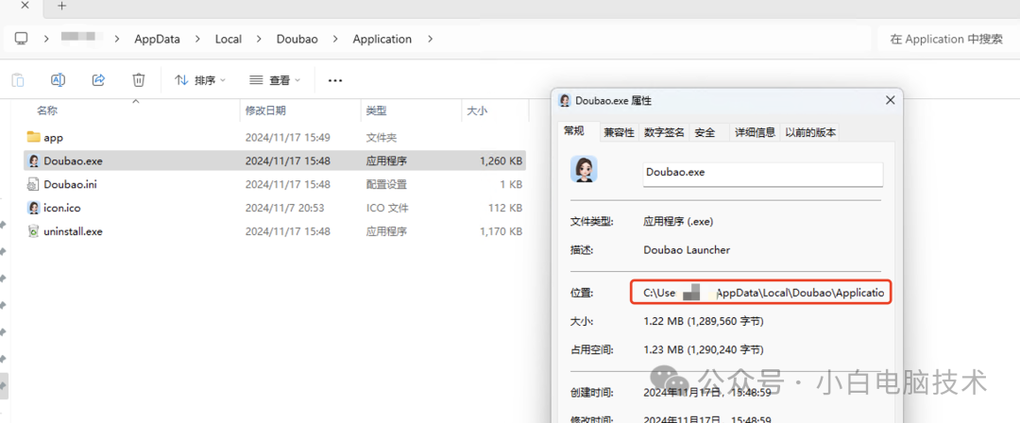The height and width of the screenshot is (423, 1020).
Task: Switch to the 兼容性 tab
Action: (x=619, y=132)
